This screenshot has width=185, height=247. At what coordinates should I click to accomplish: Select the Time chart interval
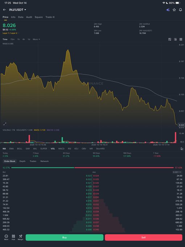tap(5, 39)
